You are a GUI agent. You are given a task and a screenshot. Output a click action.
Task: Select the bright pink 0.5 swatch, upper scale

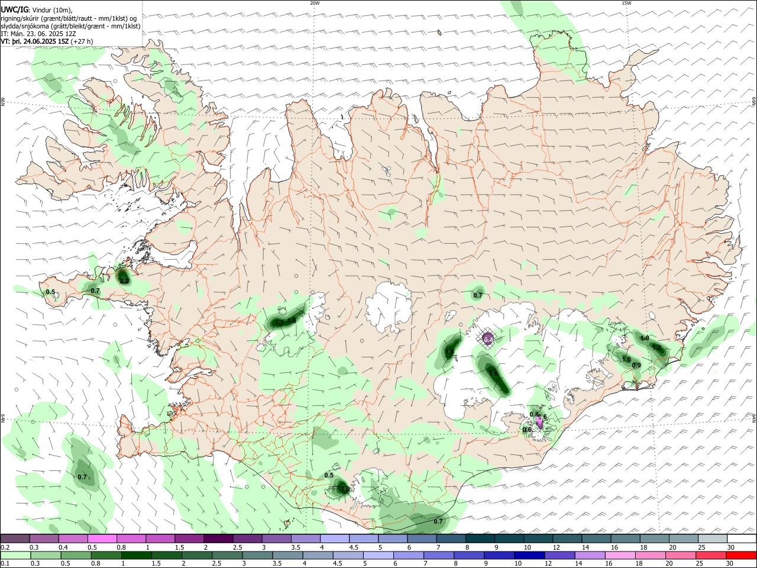pos(102,538)
